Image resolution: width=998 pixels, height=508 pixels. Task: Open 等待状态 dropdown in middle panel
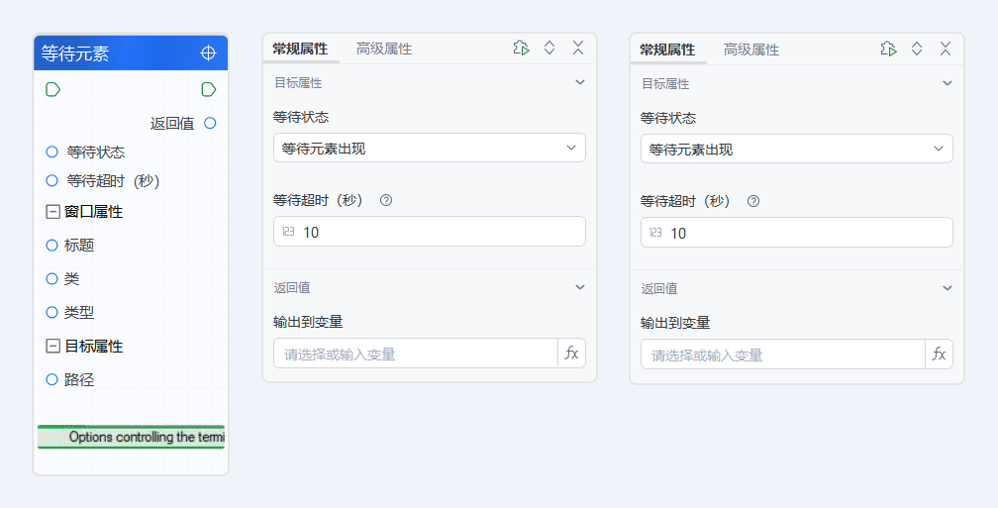point(430,148)
